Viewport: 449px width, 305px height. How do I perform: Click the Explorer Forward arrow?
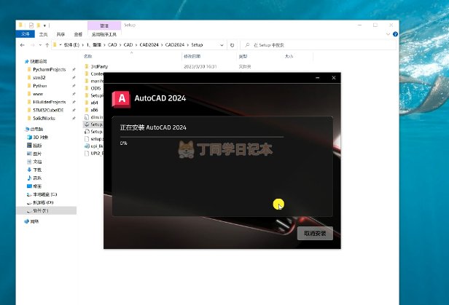click(x=32, y=45)
